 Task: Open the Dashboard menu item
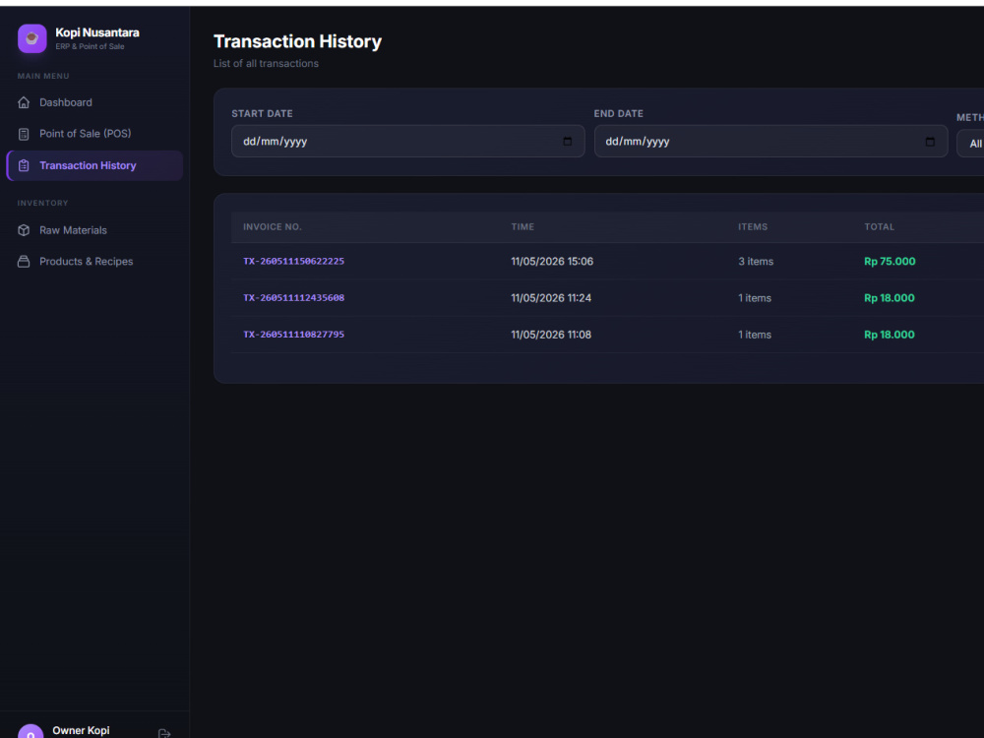point(94,102)
